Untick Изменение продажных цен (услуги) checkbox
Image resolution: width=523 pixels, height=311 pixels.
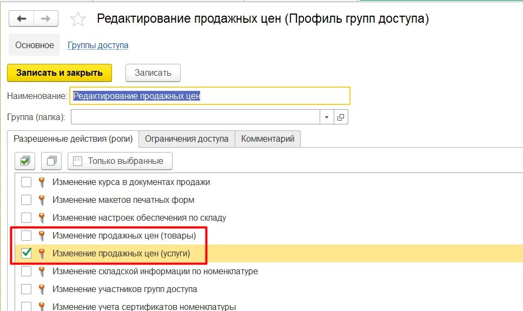click(26, 253)
